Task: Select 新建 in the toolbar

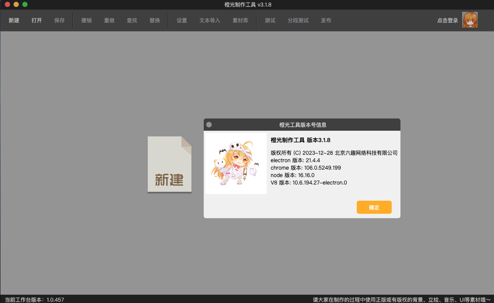Action: point(14,21)
